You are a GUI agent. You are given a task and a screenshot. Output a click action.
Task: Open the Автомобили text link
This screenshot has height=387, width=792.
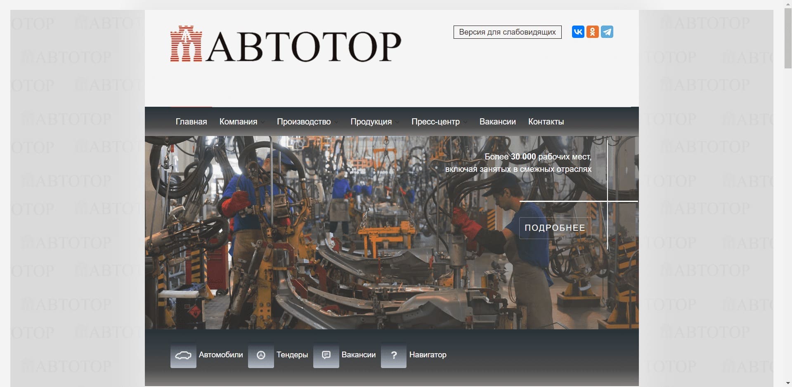[x=221, y=355]
